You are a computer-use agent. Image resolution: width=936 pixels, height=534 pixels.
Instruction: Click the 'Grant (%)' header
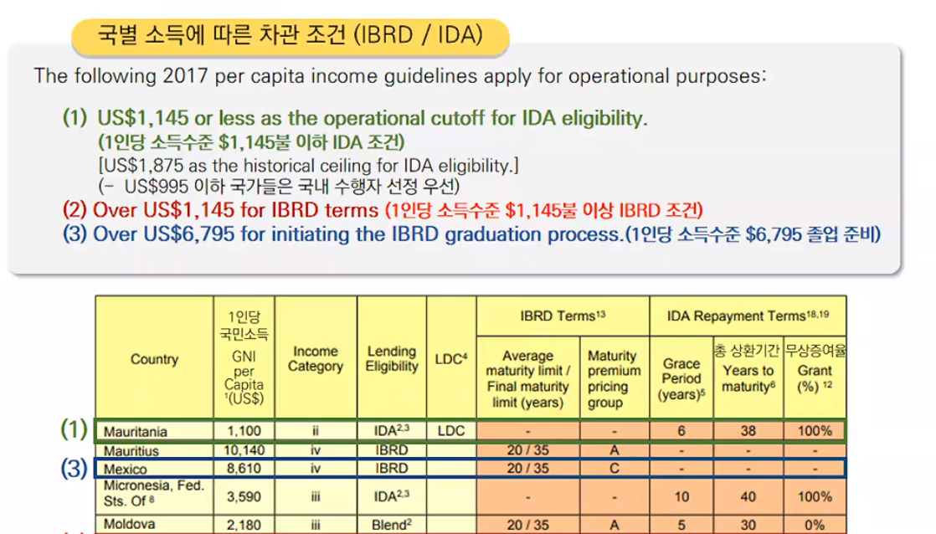[x=815, y=379]
